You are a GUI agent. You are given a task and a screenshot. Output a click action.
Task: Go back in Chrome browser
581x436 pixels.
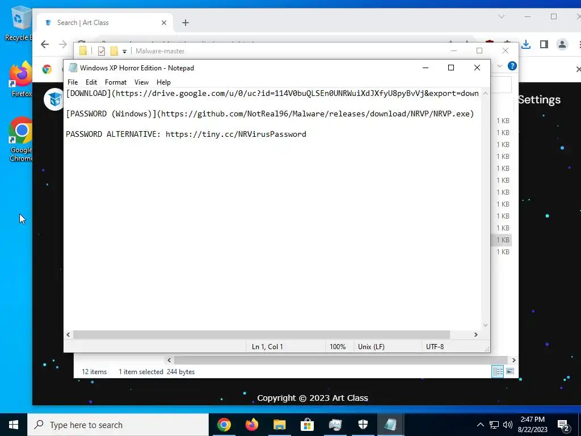click(45, 44)
